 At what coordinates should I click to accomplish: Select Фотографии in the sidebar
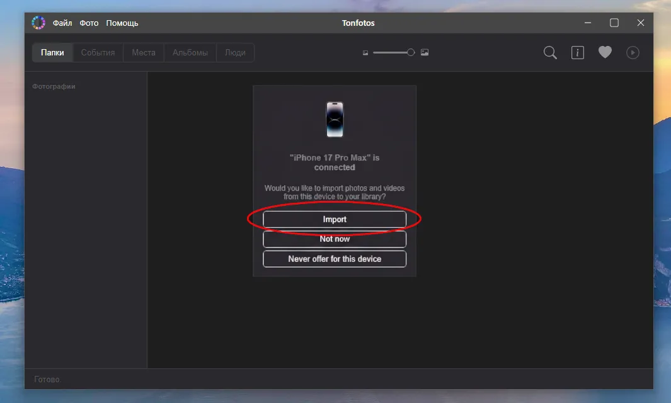[54, 86]
